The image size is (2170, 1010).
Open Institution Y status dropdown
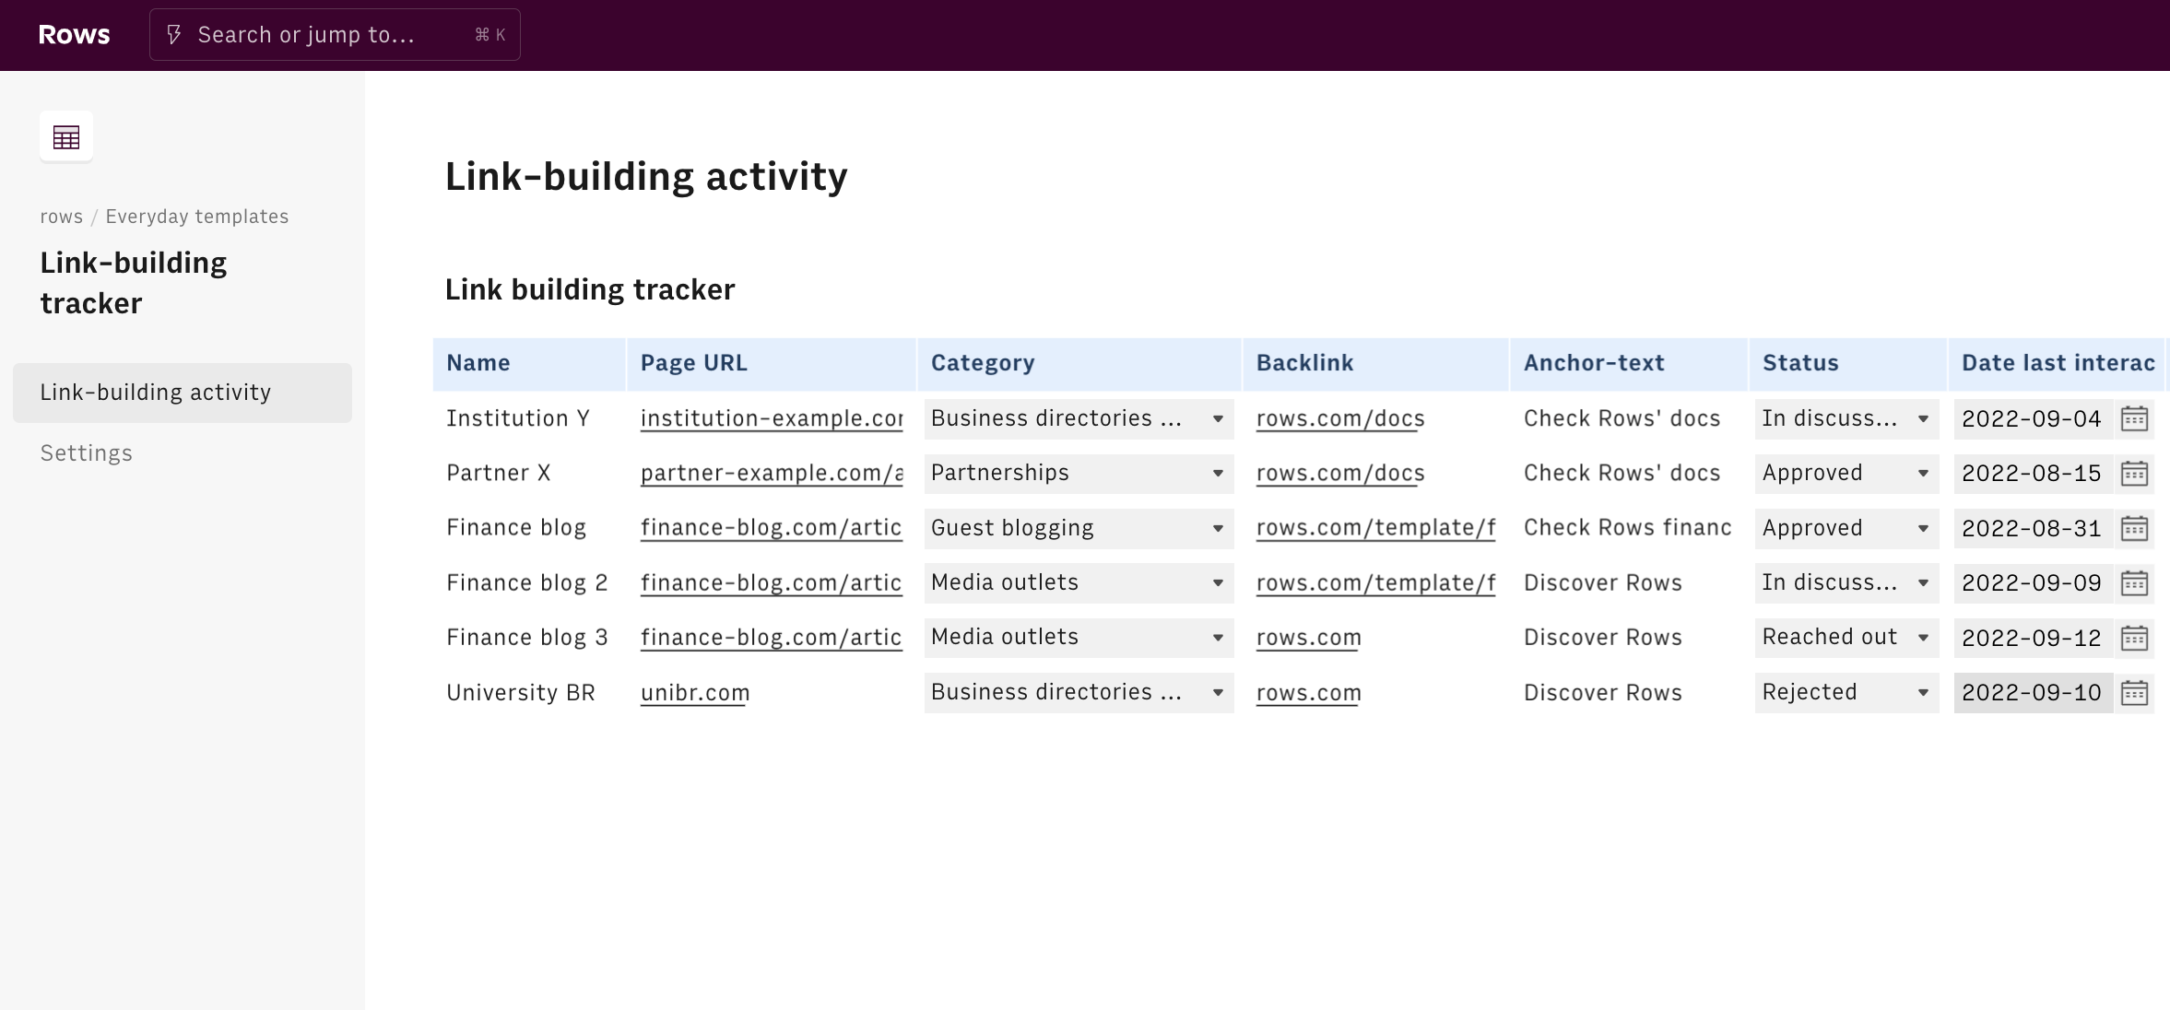point(1923,418)
